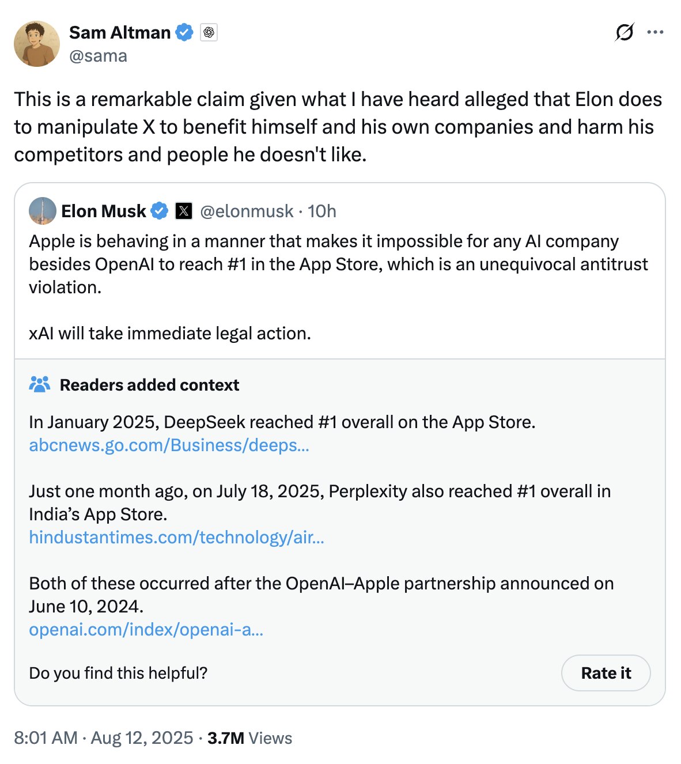Click the Readers added context people icon
Image resolution: width=681 pixels, height=764 pixels.
40,384
